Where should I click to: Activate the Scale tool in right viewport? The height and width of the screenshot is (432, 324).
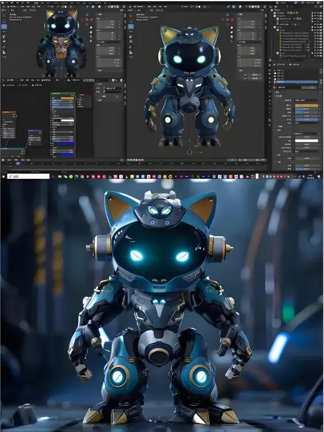[x=131, y=36]
